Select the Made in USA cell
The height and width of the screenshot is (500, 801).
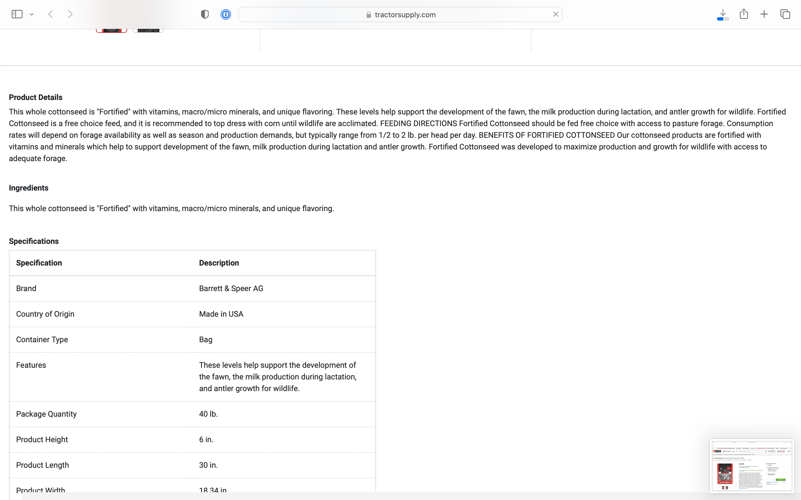221,314
